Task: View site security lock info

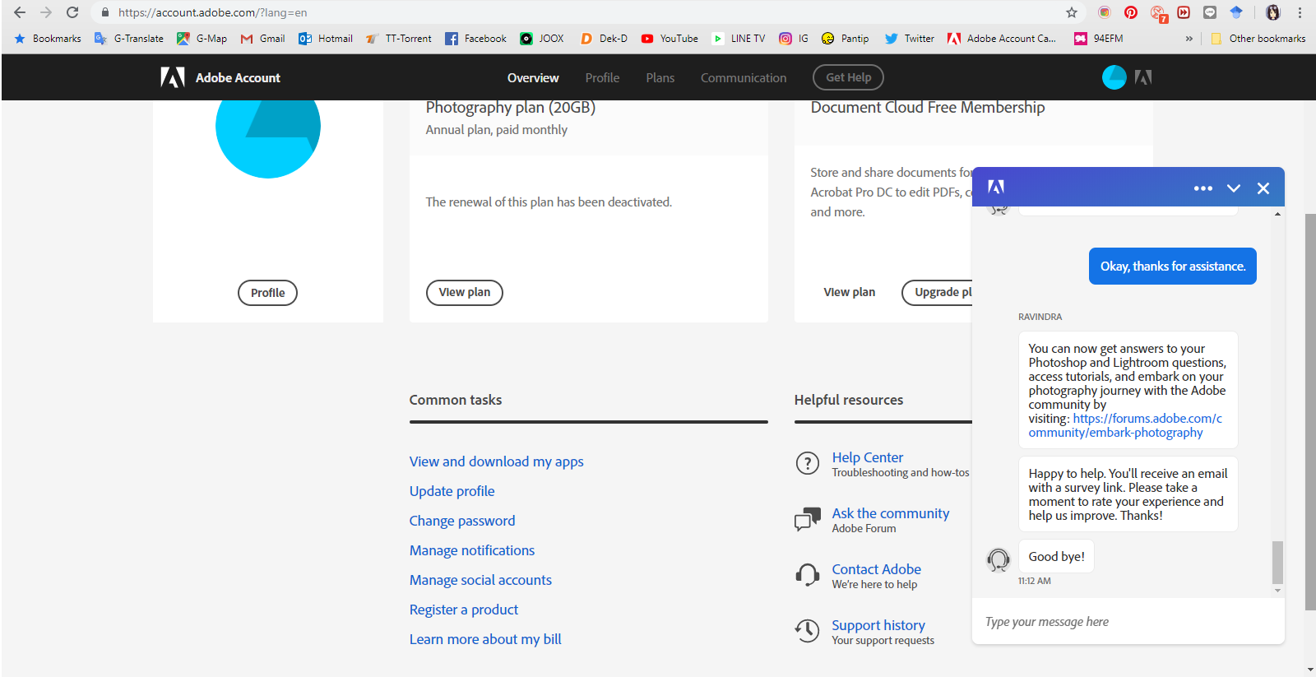Action: (x=105, y=12)
